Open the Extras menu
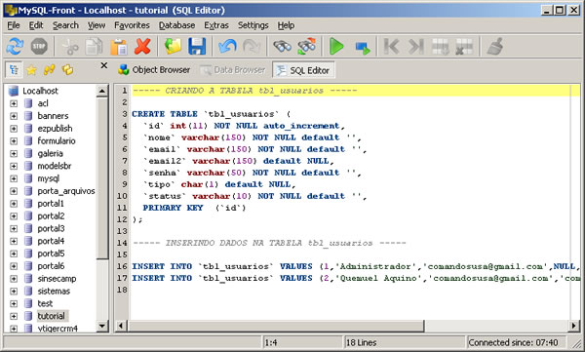 (x=216, y=25)
